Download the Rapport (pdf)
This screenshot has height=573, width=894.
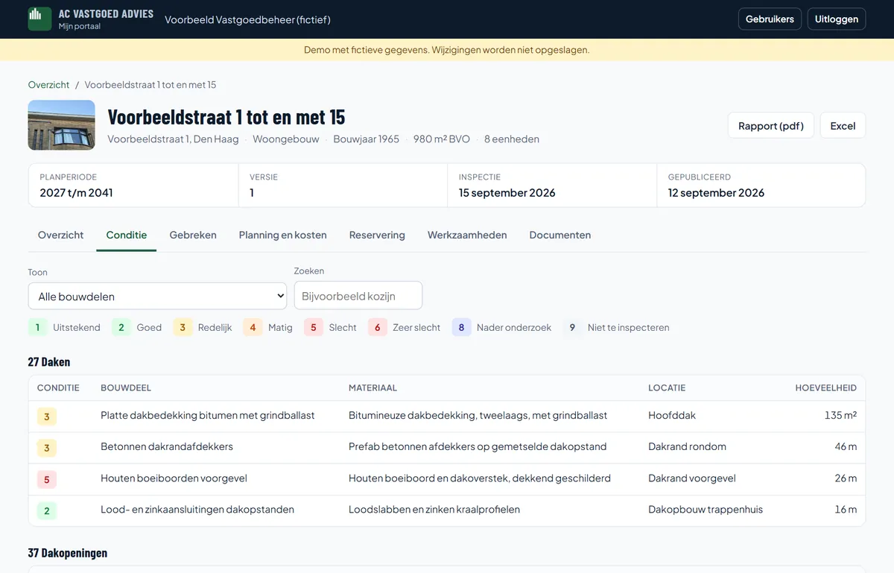(771, 126)
